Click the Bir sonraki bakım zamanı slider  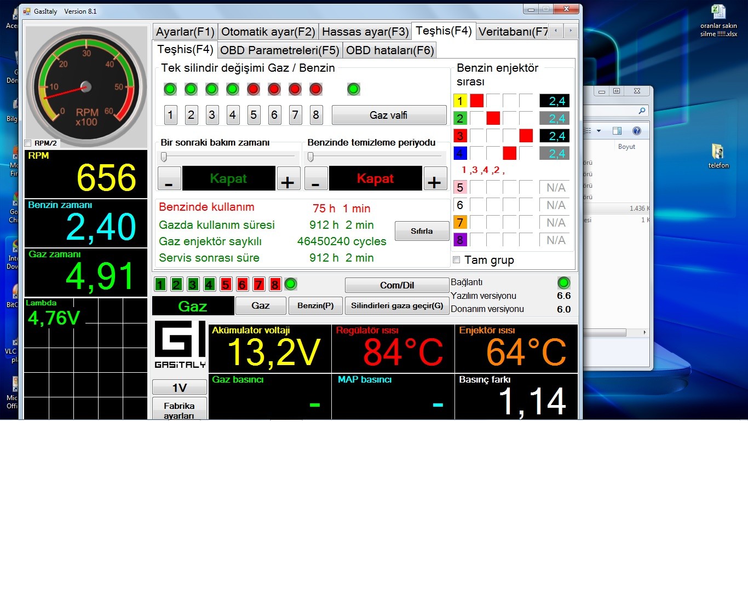(x=164, y=157)
